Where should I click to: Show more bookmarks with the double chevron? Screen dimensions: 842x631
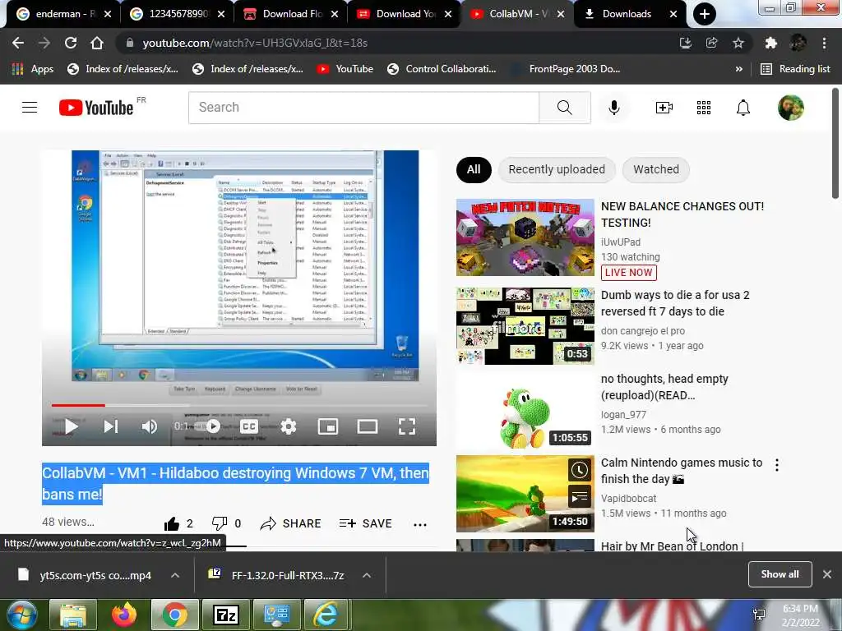pyautogui.click(x=739, y=69)
